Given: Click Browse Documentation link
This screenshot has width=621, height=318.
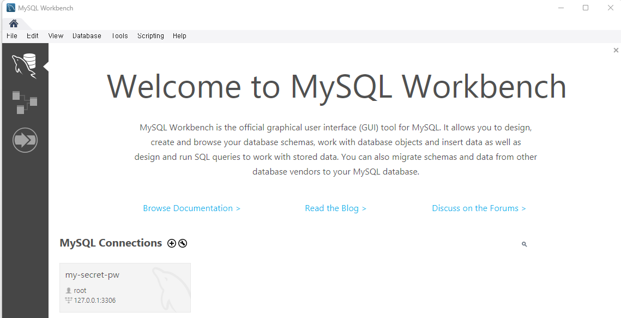Looking at the screenshot, I should pos(192,208).
